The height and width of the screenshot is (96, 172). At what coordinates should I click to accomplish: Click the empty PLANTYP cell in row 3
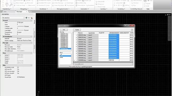pyautogui.click(x=103, y=40)
